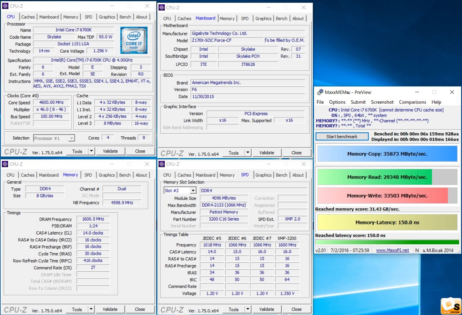Click the Memory-Copy result bar
Viewport: 462px width, 315px height.
387,154
